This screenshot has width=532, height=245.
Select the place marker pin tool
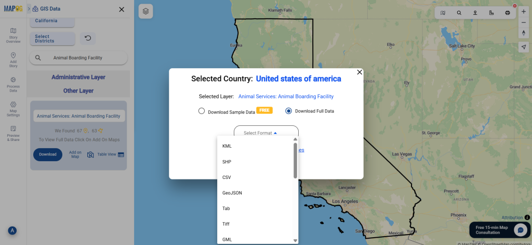click(475, 12)
